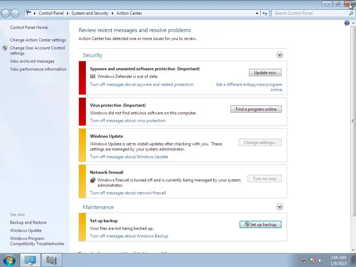356x267 pixels.
Task: Click the scrollbar down arrow
Action: [x=353, y=250]
